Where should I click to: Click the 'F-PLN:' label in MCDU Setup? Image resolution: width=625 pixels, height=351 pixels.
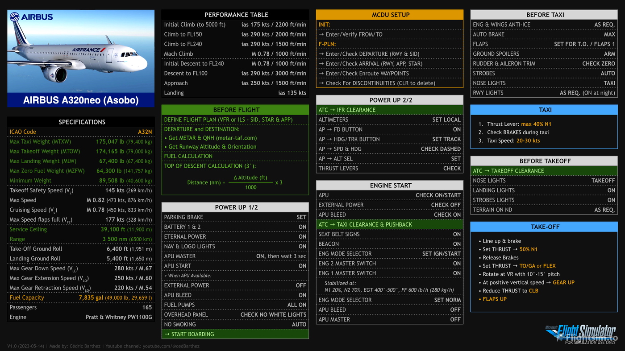pos(327,44)
